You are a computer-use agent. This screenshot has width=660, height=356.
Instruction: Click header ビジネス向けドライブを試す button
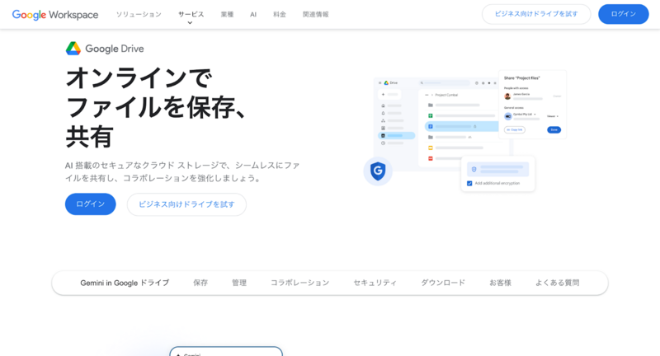pos(536,14)
